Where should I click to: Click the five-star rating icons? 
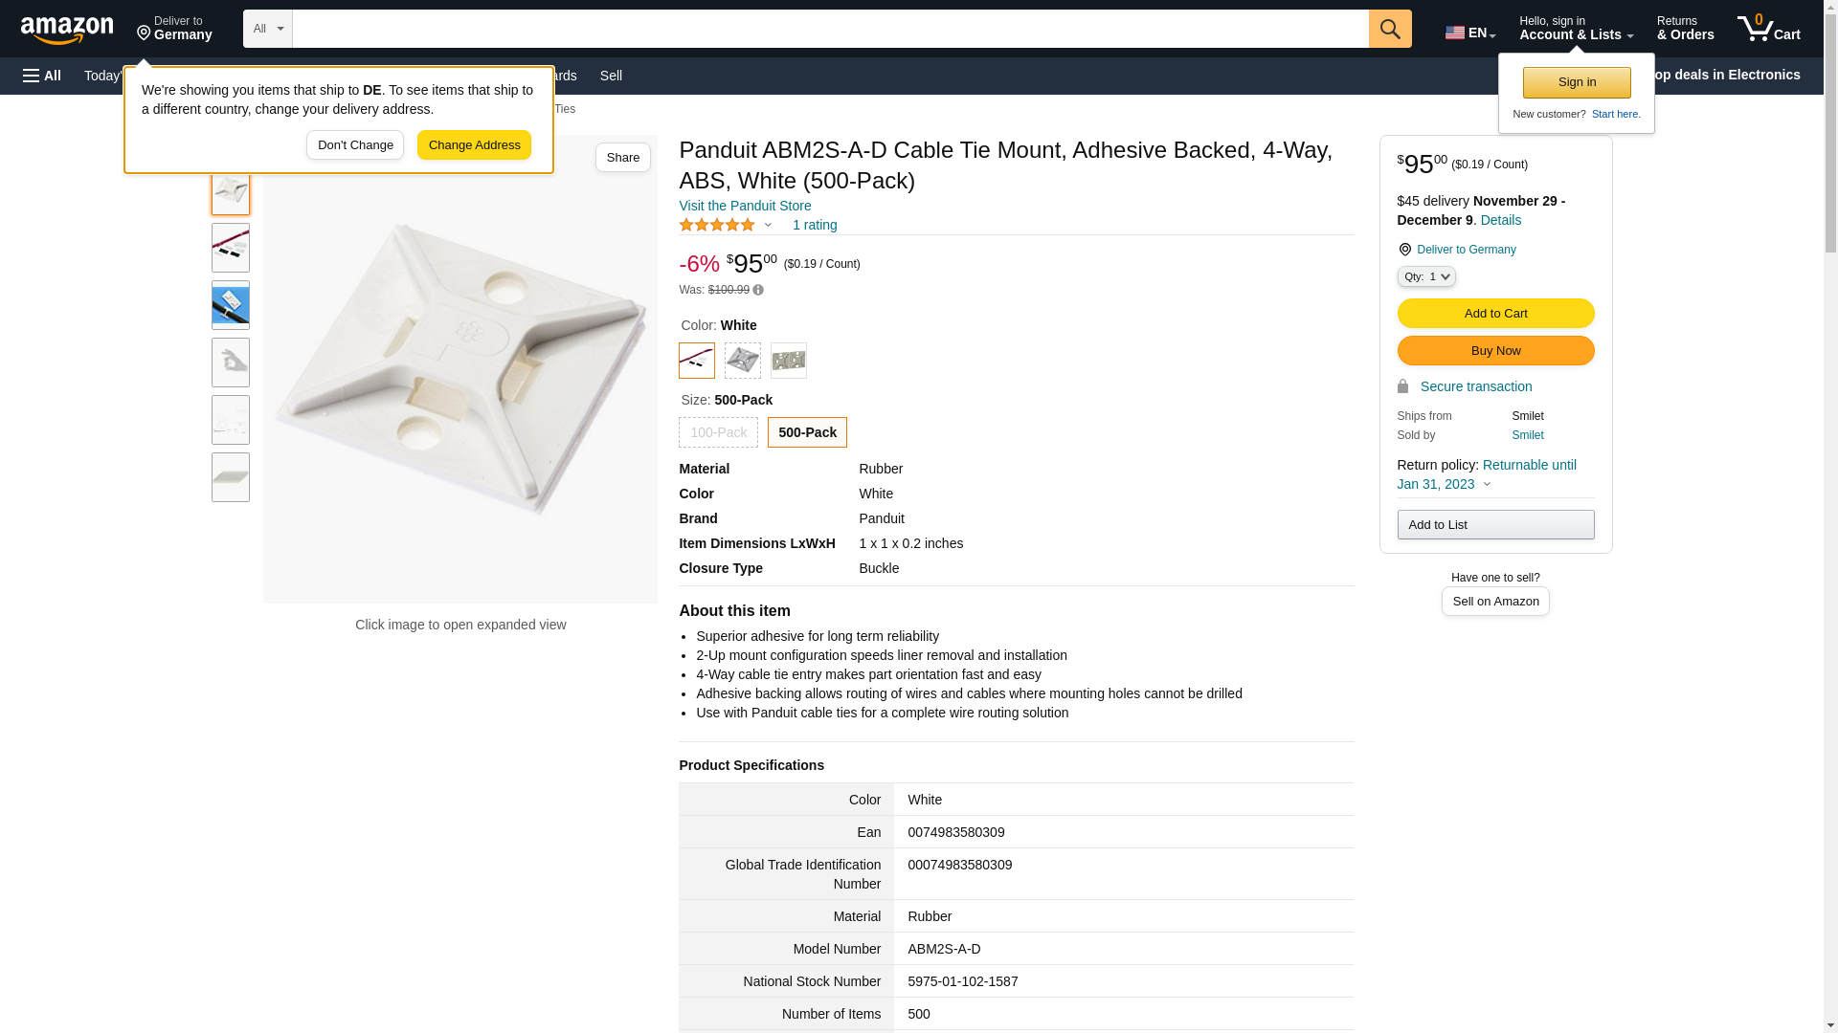coord(717,225)
